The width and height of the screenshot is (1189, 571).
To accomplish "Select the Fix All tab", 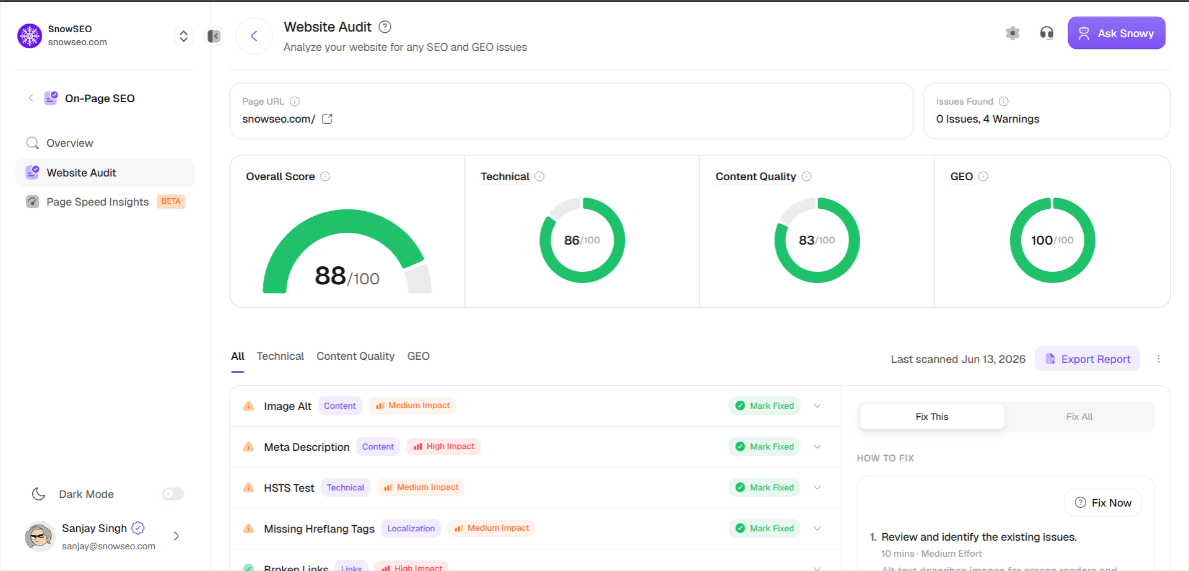I will point(1079,417).
